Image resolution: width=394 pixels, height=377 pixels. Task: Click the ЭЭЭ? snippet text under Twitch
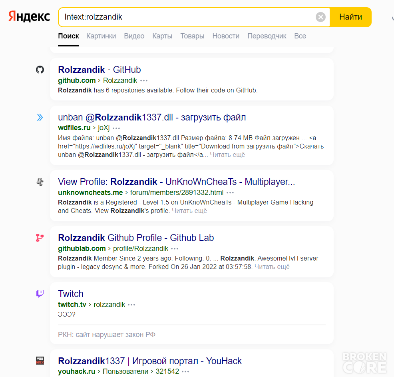pos(67,314)
